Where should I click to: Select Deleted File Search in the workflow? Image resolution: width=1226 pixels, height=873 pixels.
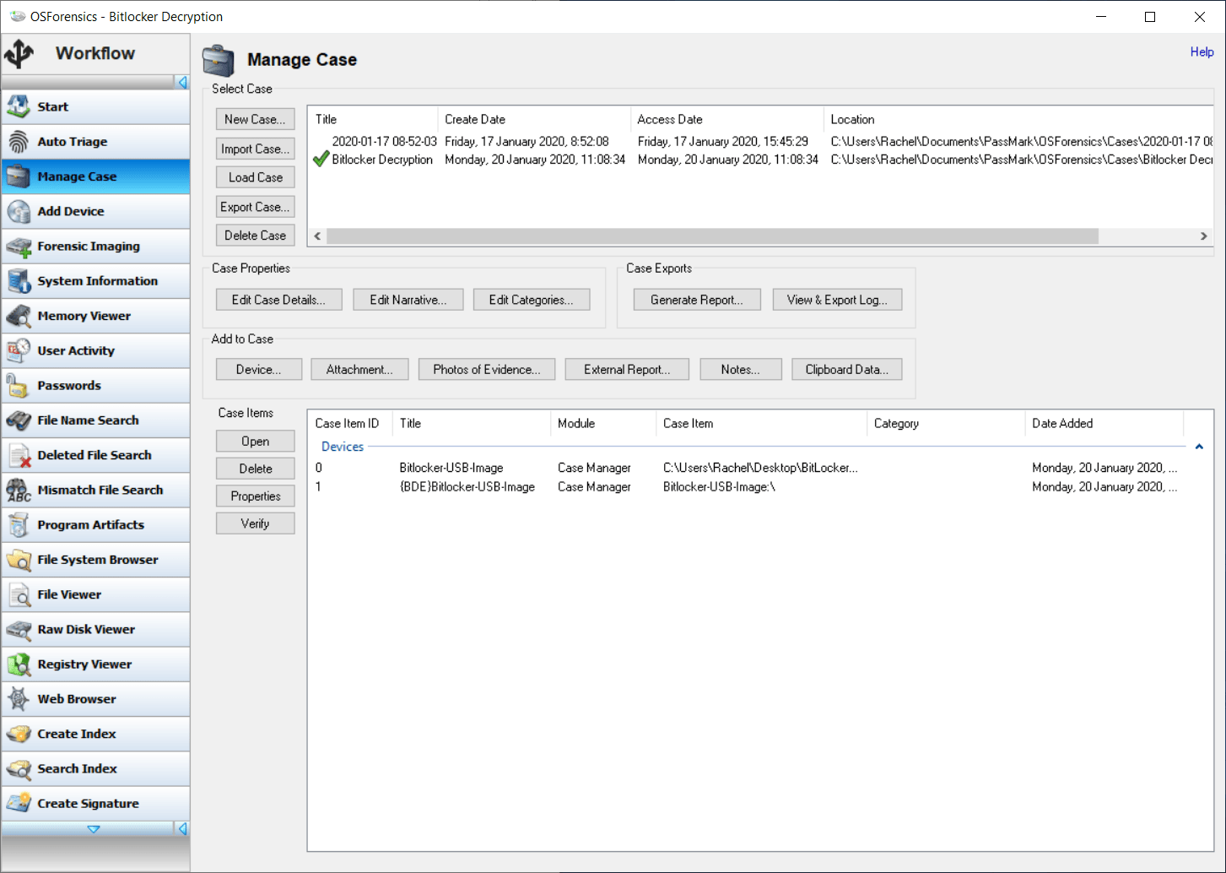[95, 454]
